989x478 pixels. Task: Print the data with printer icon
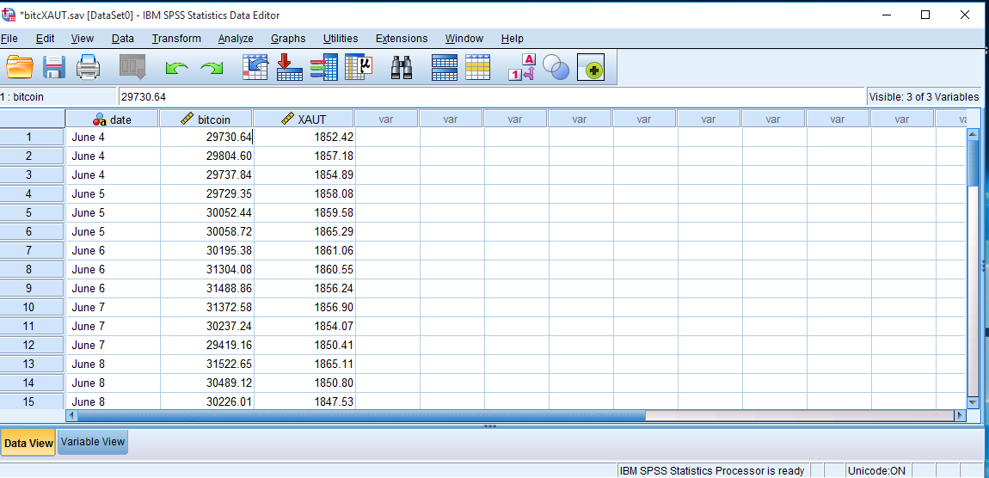coord(89,67)
